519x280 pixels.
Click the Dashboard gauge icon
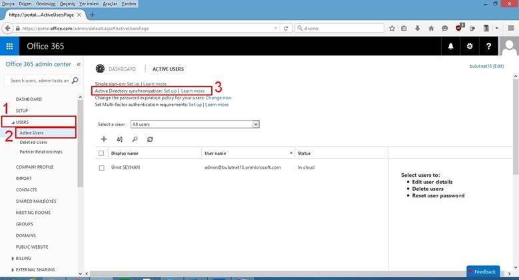click(x=100, y=69)
